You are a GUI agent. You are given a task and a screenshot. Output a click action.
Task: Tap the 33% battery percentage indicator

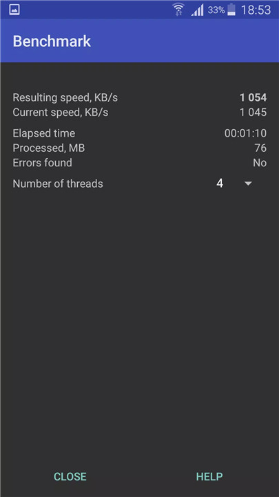pyautogui.click(x=216, y=10)
